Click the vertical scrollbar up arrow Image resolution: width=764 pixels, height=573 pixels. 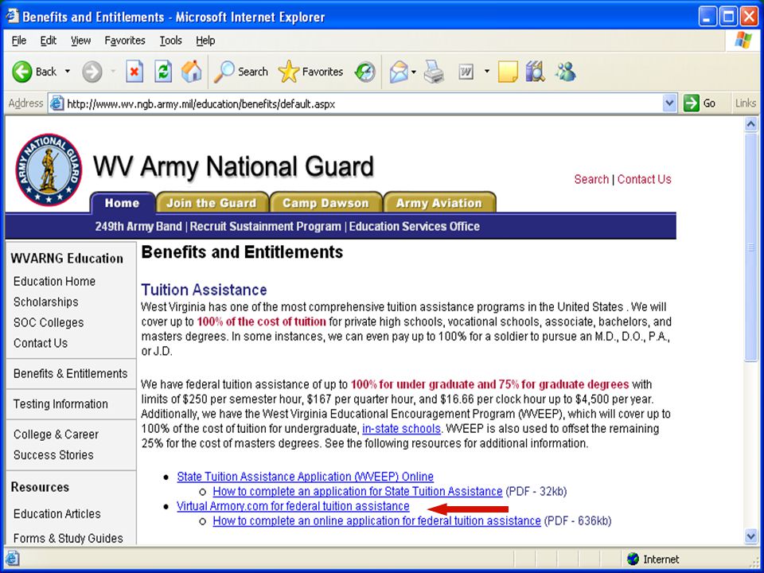[750, 124]
